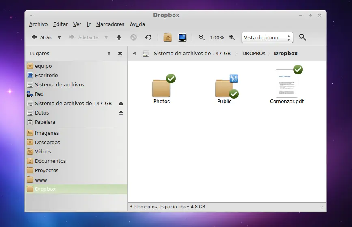Open the home folder toolbar icon
This screenshot has width=352, height=227.
click(x=167, y=37)
